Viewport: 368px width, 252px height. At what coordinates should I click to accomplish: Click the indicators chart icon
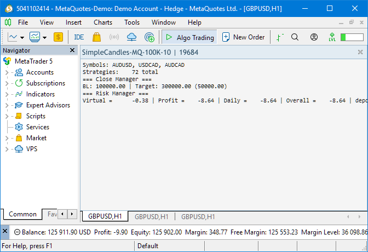(34, 37)
